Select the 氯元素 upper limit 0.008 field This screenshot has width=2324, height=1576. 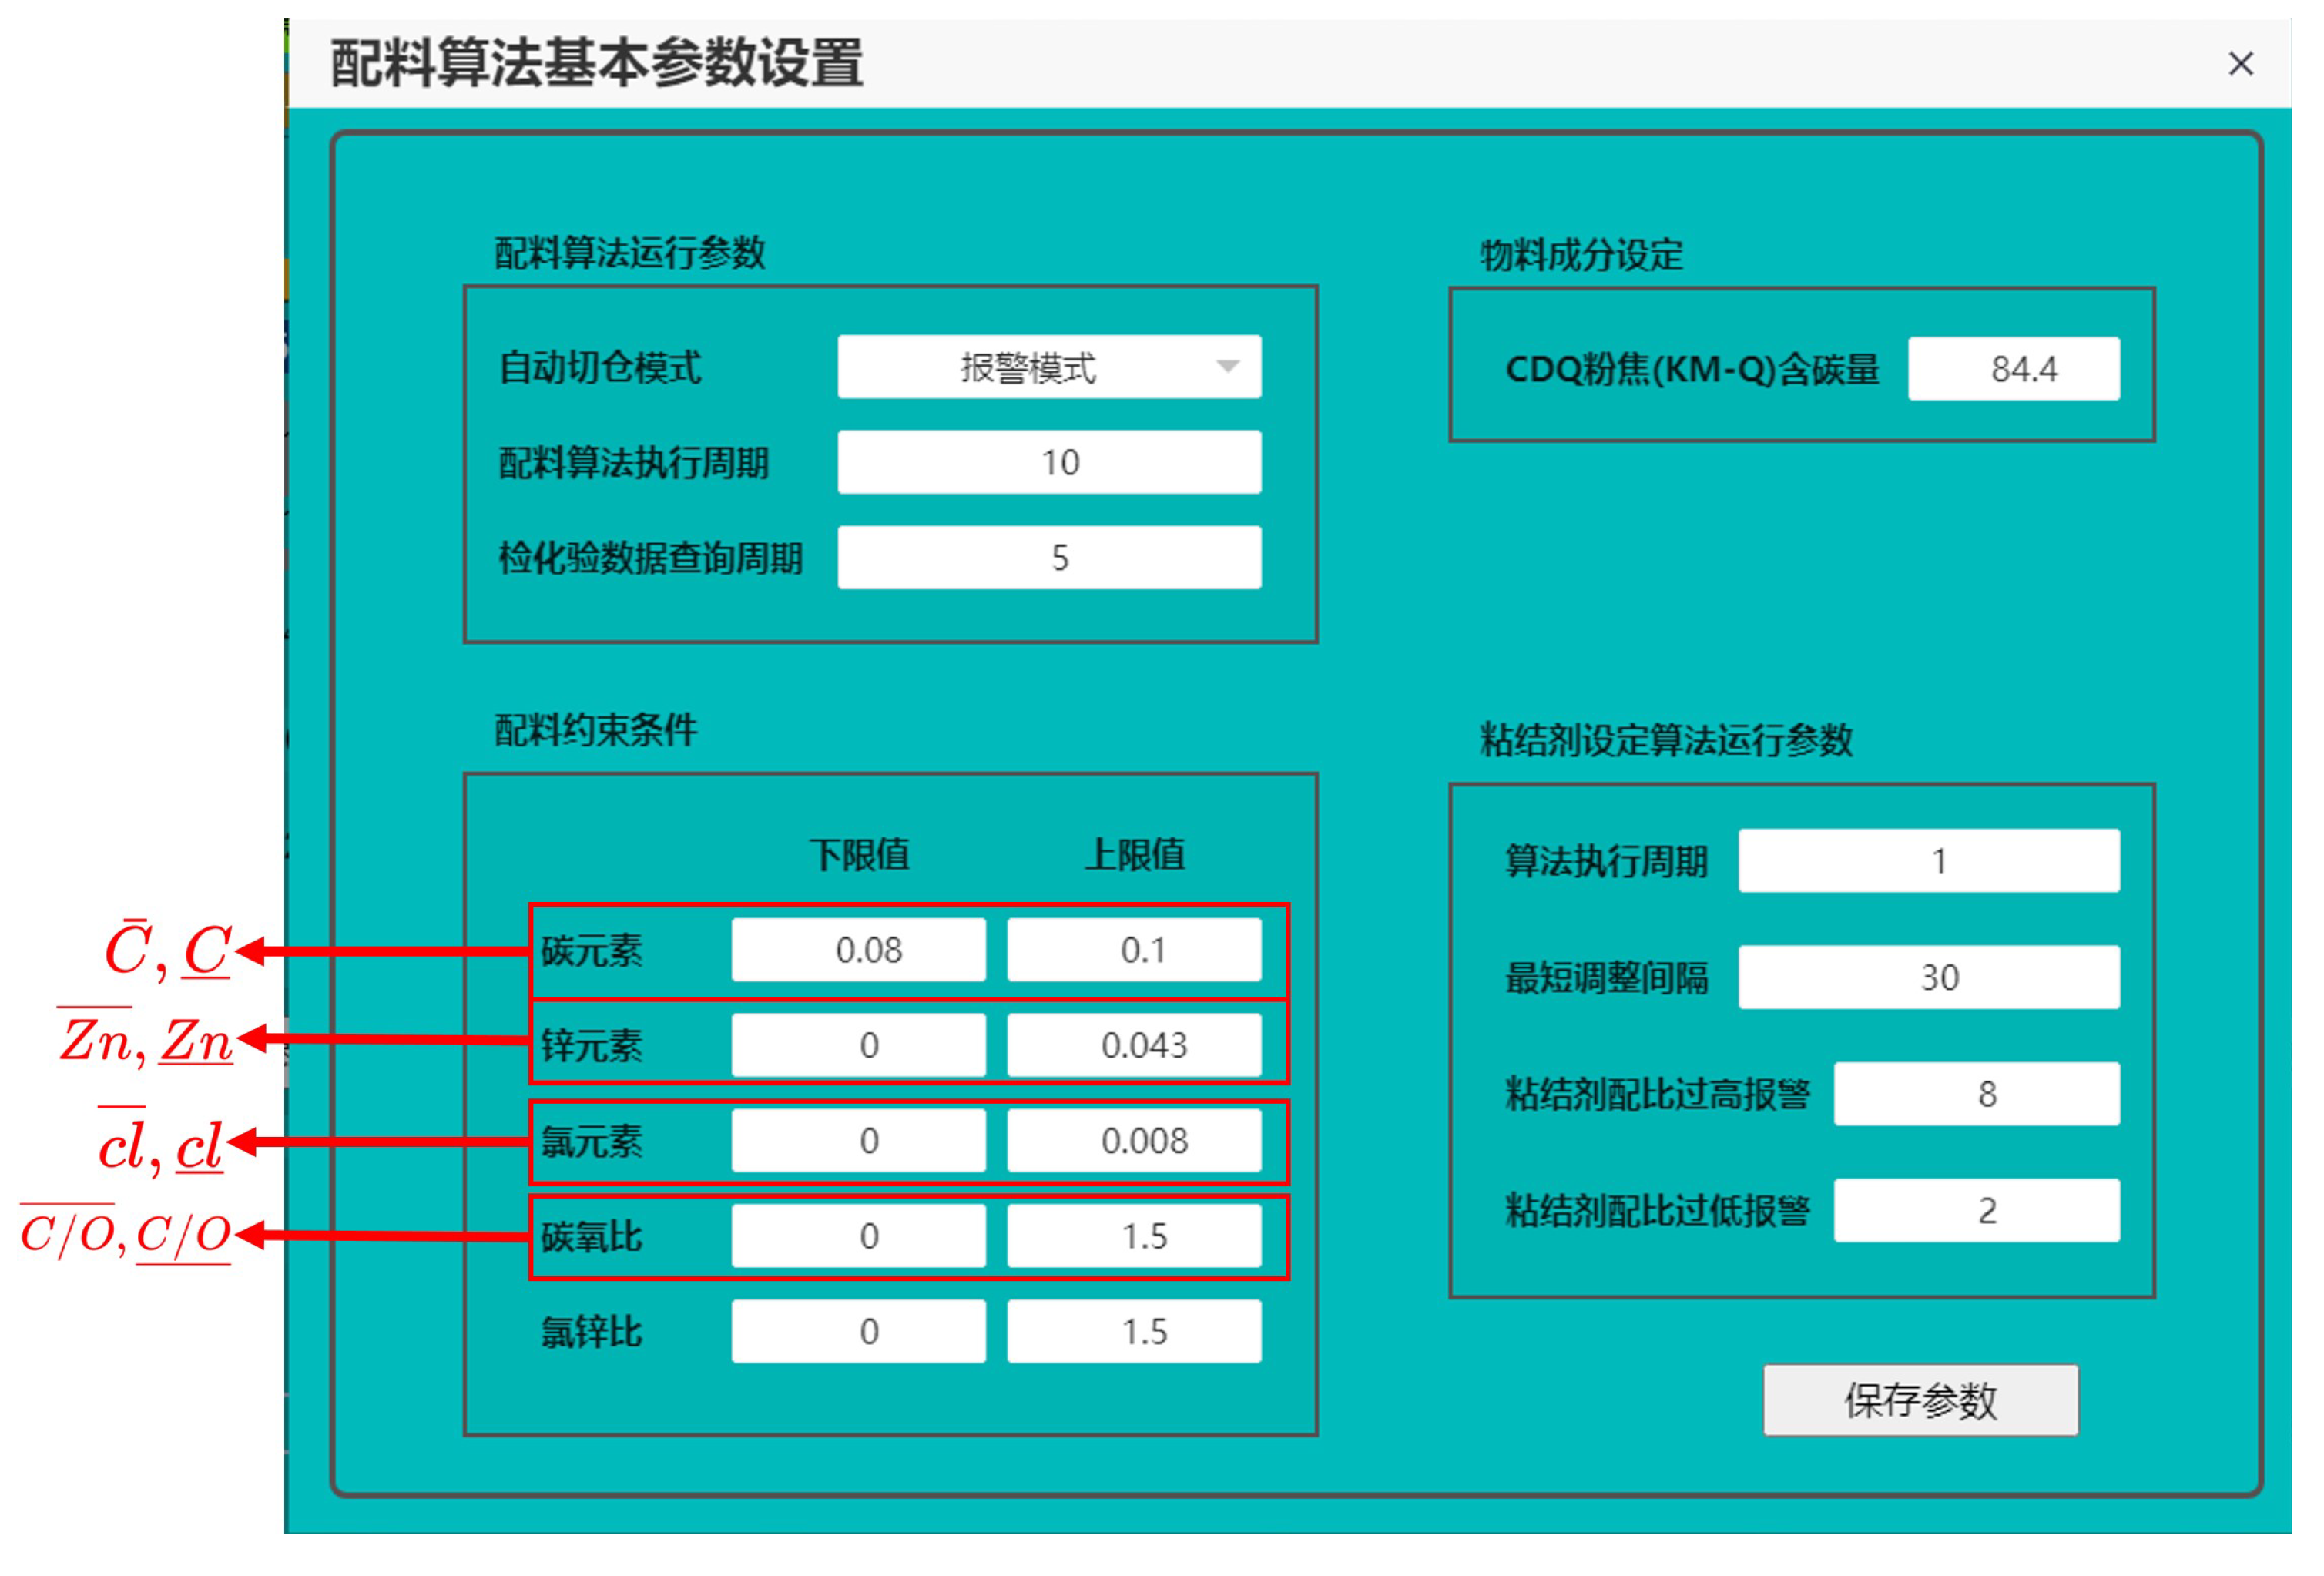pos(1133,1140)
